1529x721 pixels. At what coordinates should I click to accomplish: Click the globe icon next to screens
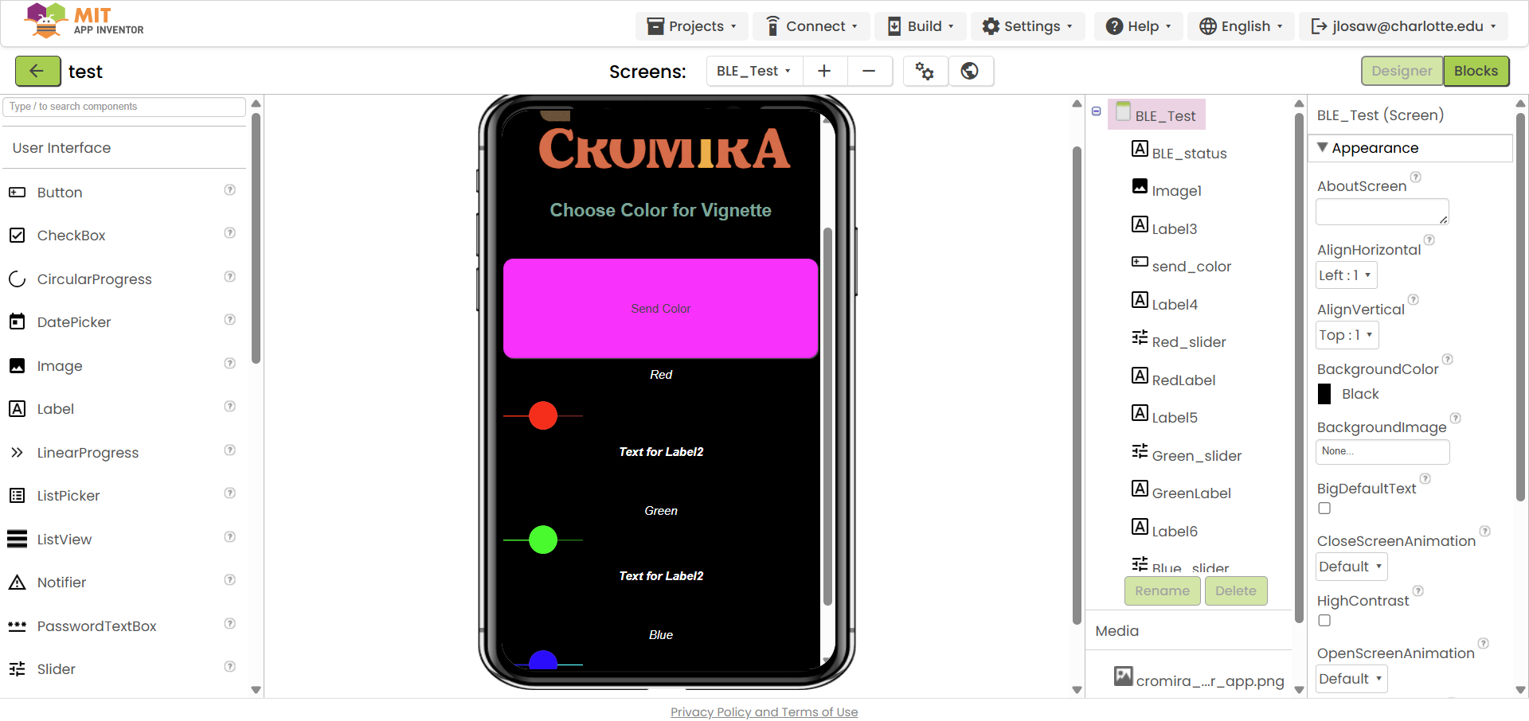969,71
